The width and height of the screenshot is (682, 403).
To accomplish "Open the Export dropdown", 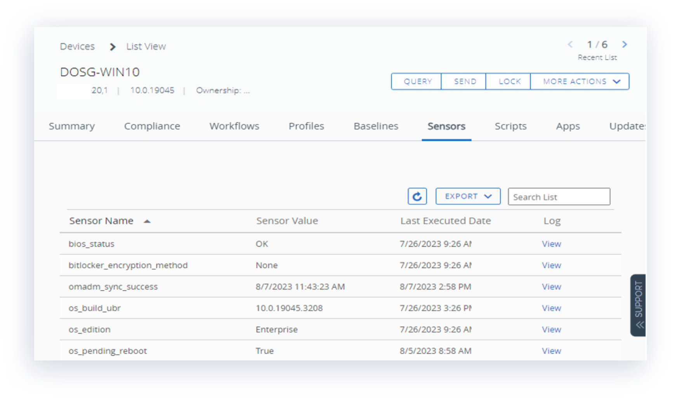I will (x=468, y=196).
